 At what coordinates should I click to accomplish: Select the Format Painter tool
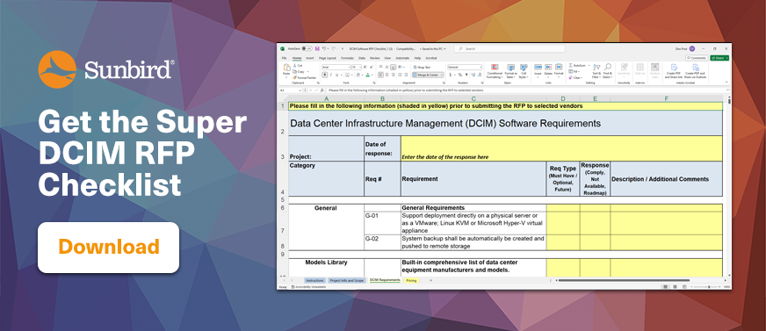(304, 77)
